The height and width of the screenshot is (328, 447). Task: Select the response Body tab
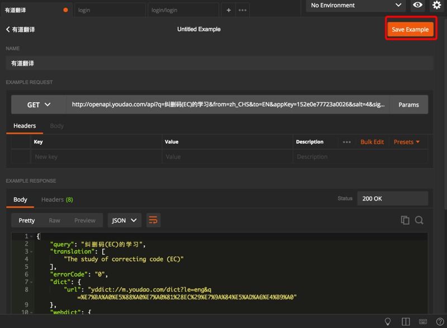pos(20,199)
